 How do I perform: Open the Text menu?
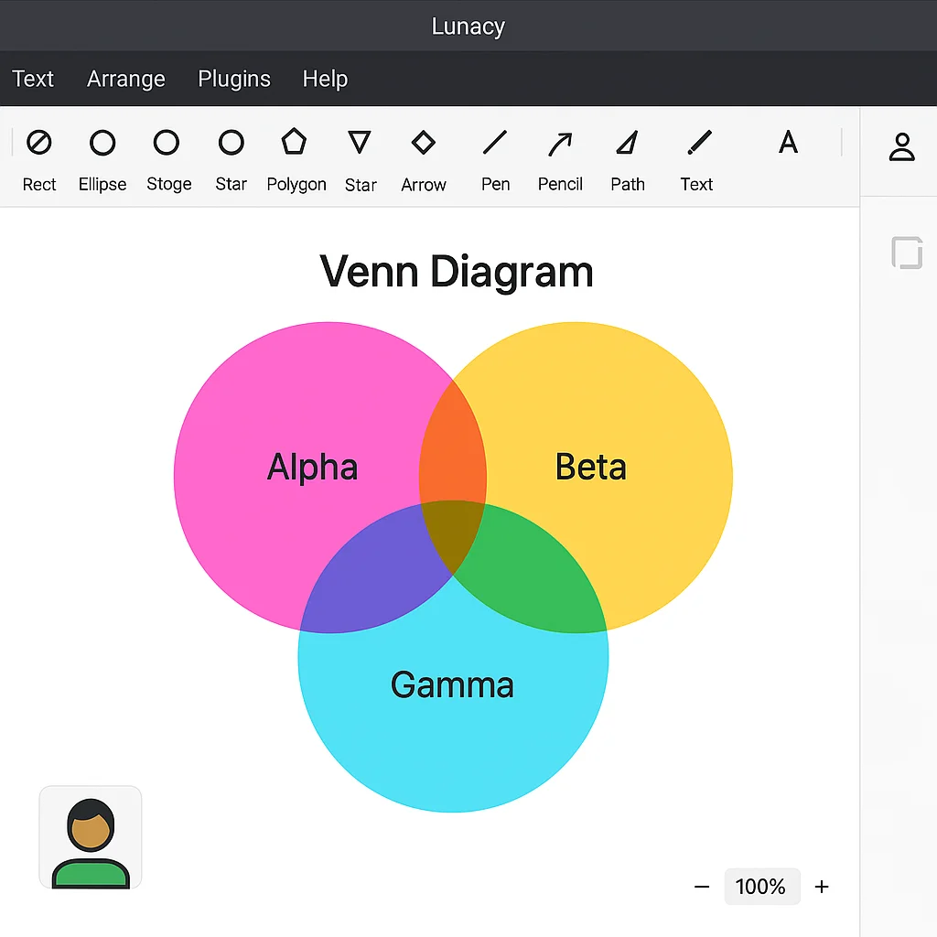[x=33, y=79]
